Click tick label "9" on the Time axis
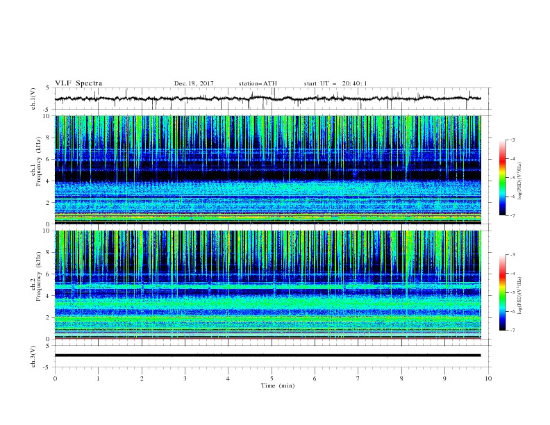 (444, 378)
